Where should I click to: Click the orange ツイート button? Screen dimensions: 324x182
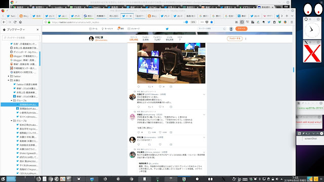coord(241,29)
